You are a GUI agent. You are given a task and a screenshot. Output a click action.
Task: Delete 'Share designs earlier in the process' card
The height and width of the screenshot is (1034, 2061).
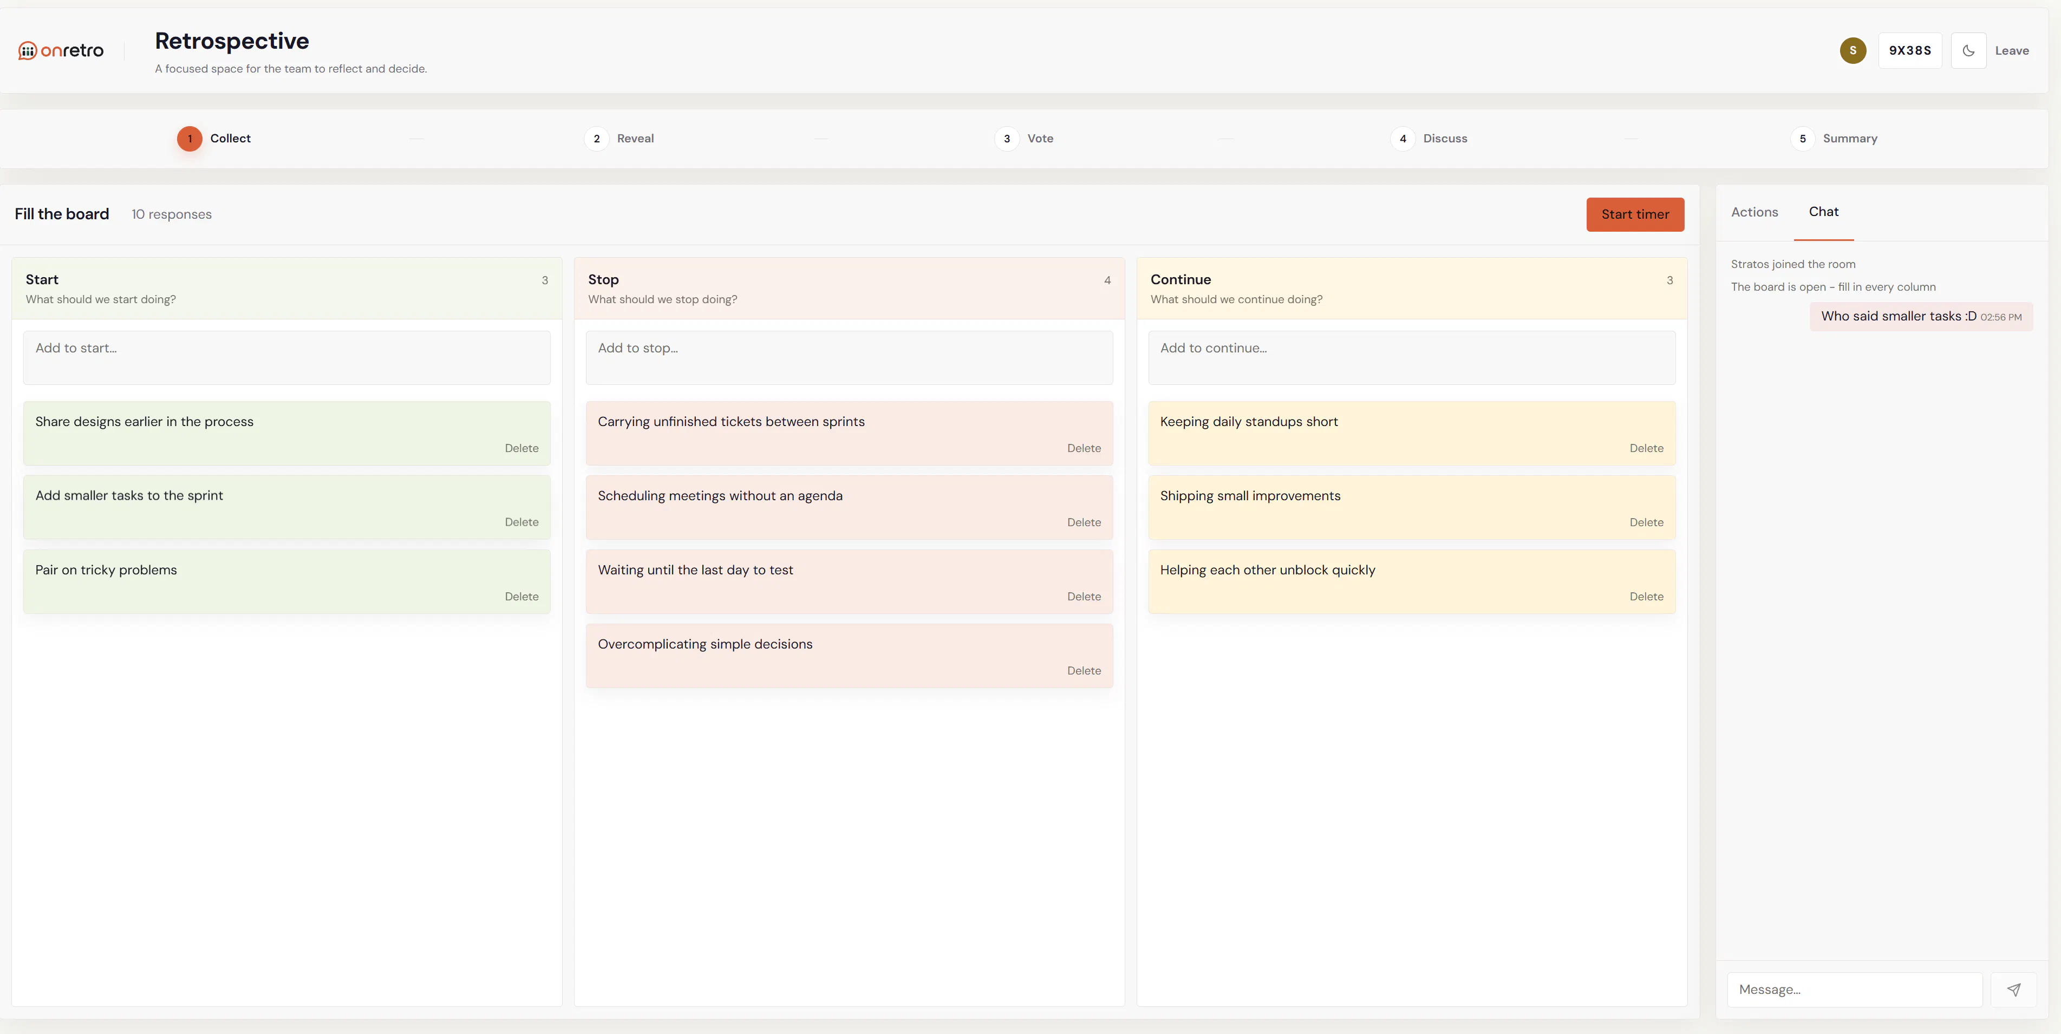[521, 448]
